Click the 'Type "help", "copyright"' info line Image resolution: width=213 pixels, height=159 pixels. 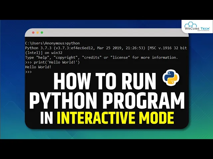tap(101, 57)
